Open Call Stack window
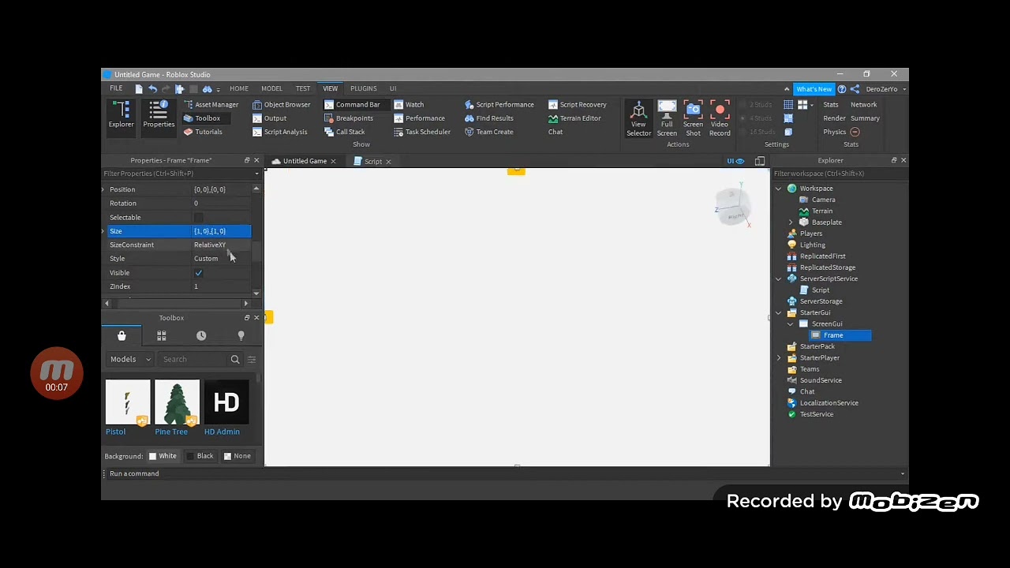 [345, 132]
